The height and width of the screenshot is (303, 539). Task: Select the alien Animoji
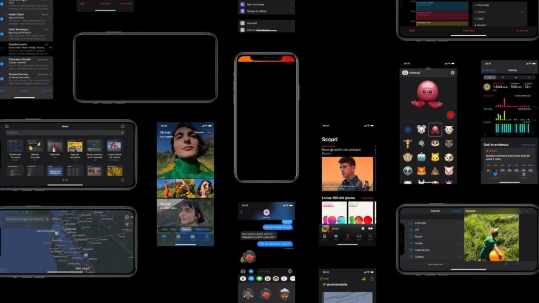pos(408,171)
